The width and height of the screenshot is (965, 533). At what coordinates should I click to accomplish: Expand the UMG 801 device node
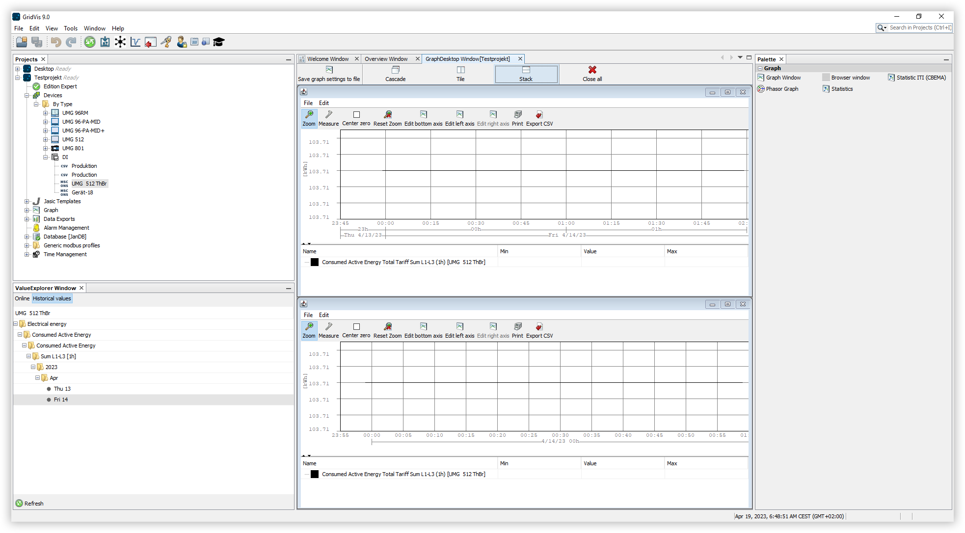pos(45,148)
